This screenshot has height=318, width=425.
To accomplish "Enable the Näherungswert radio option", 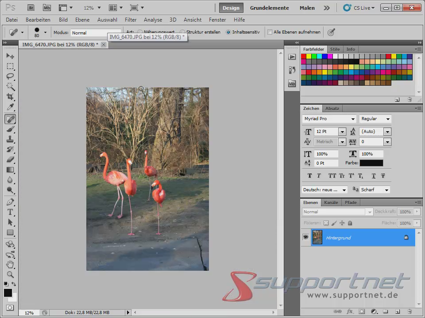I will click(x=139, y=32).
